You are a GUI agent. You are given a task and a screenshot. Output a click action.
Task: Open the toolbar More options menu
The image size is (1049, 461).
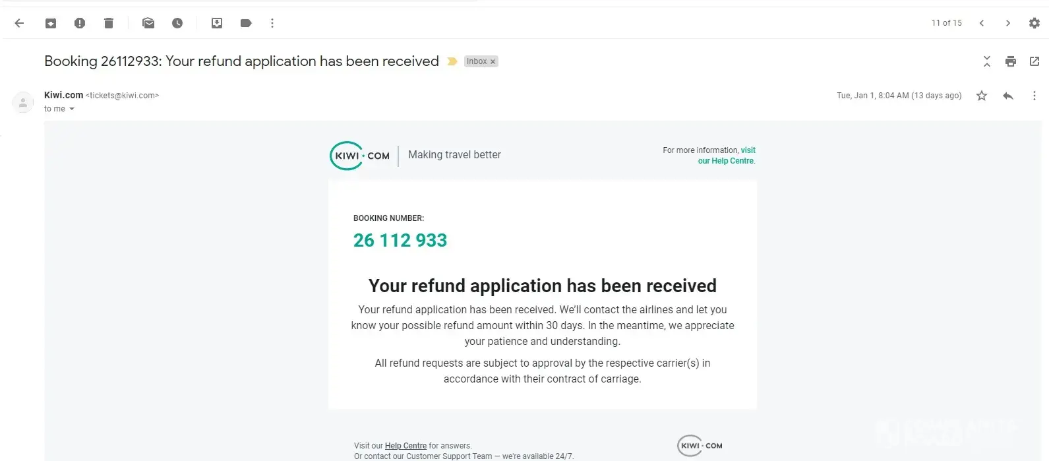coord(272,23)
